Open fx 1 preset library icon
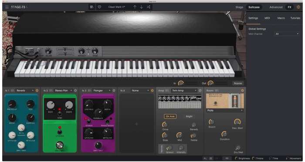This screenshot has width=305, height=162. point(13,91)
